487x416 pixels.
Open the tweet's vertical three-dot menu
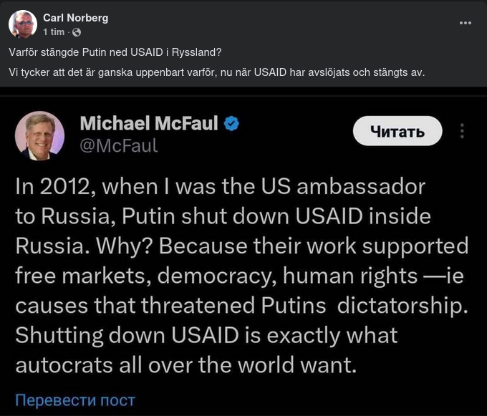[463, 131]
